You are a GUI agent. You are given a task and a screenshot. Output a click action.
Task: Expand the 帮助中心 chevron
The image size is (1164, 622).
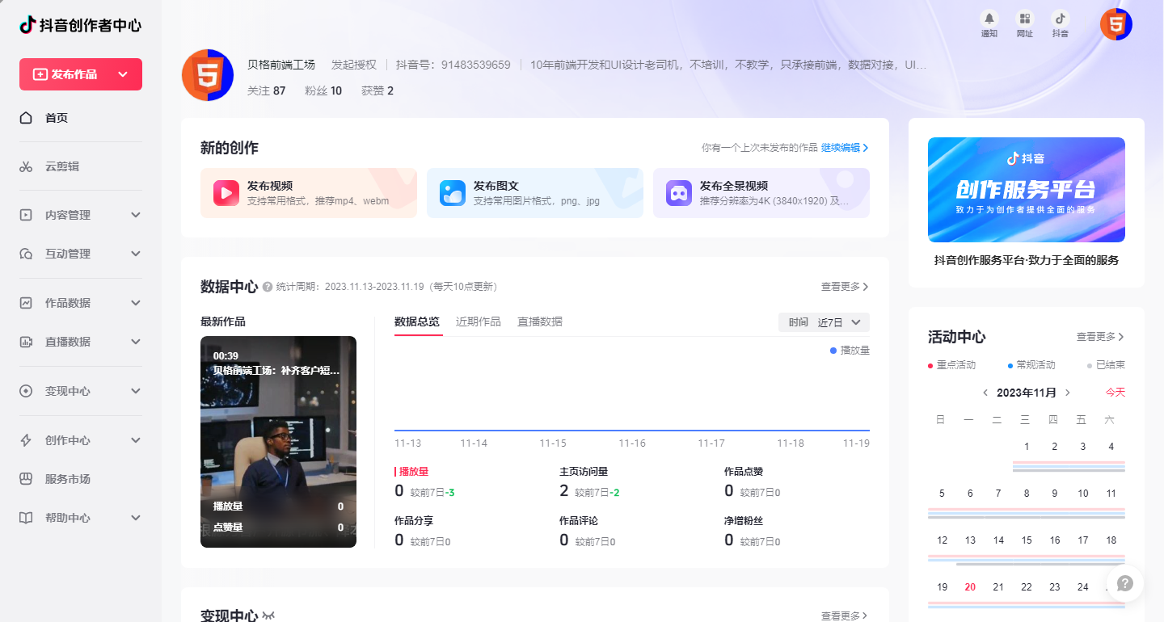136,518
